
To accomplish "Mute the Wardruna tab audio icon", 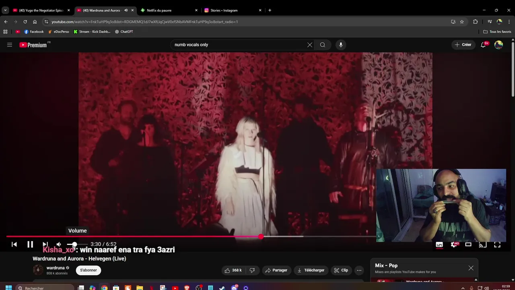I will click(126, 10).
